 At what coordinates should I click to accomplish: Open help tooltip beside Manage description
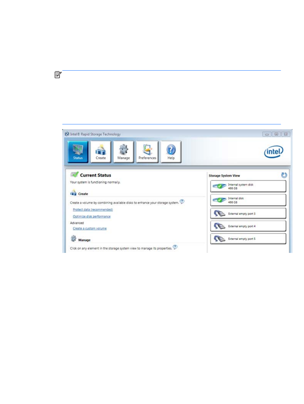click(x=175, y=247)
